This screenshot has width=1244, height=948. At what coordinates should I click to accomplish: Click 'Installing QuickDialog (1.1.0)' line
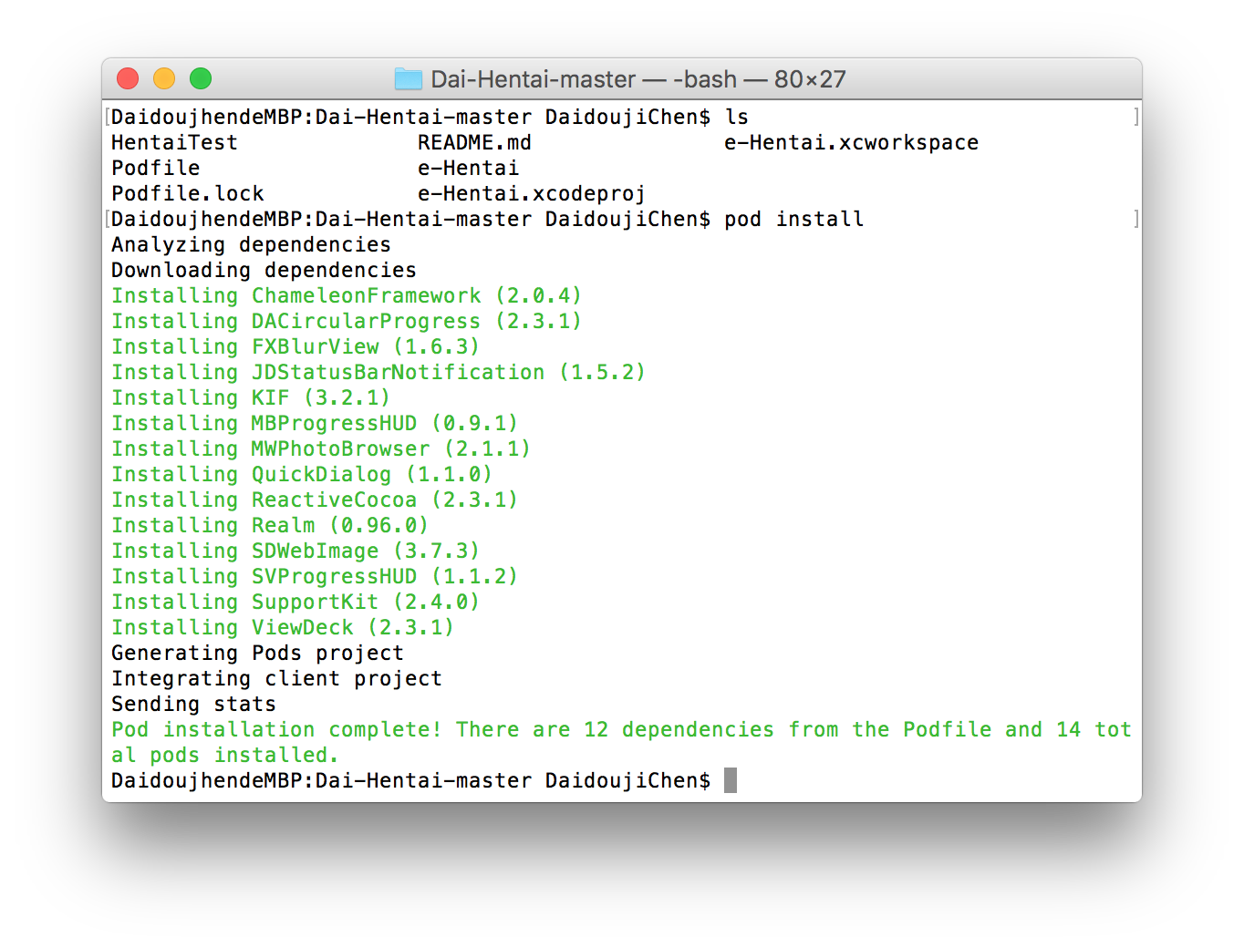(302, 475)
